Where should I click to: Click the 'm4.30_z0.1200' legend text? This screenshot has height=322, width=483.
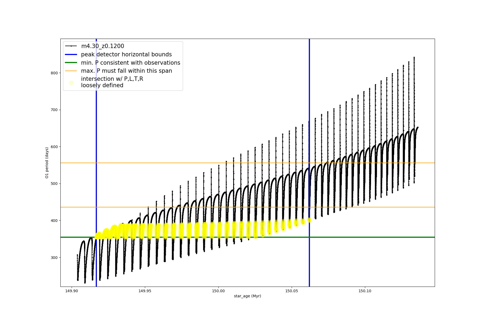(103, 46)
